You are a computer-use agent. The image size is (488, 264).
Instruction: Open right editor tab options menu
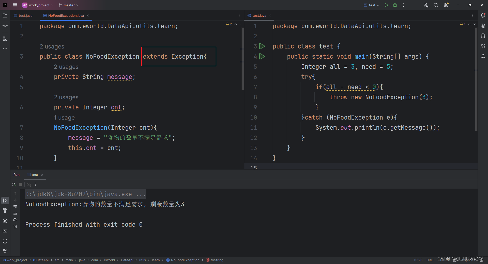point(473,15)
